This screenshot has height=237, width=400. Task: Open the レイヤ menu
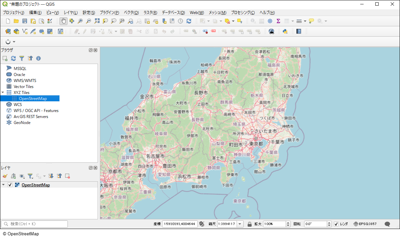[71, 12]
